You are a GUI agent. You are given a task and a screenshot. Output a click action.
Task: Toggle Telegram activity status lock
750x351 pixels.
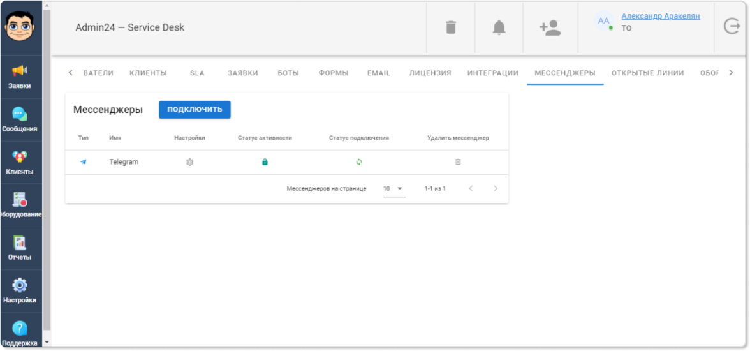click(x=265, y=162)
